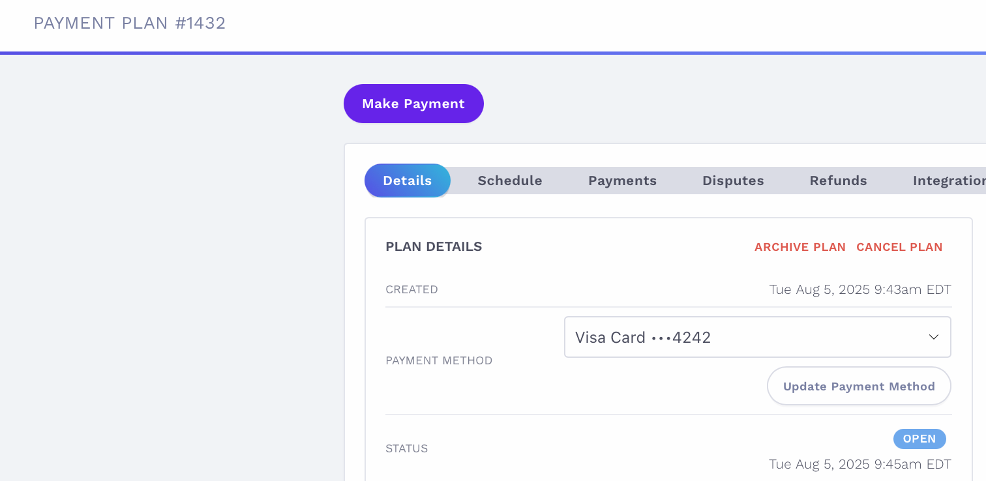Click the Payment Plan #1432 page title
The width and height of the screenshot is (986, 481).
click(130, 23)
